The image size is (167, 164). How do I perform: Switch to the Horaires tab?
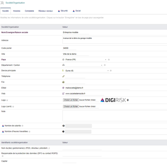point(17,11)
